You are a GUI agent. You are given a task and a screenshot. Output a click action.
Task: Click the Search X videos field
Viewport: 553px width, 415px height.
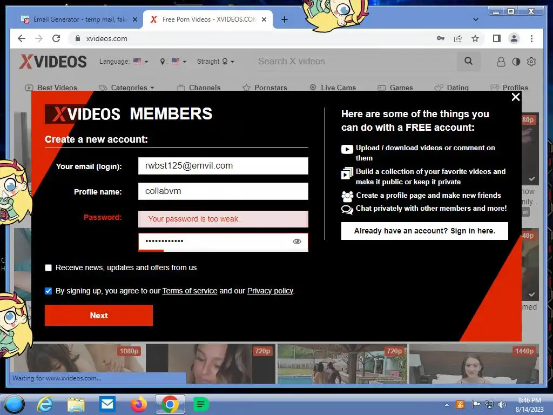click(x=356, y=62)
